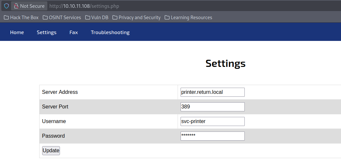Expand the Learning Resources bookmark folder
The image size is (341, 163).
tap(188, 18)
